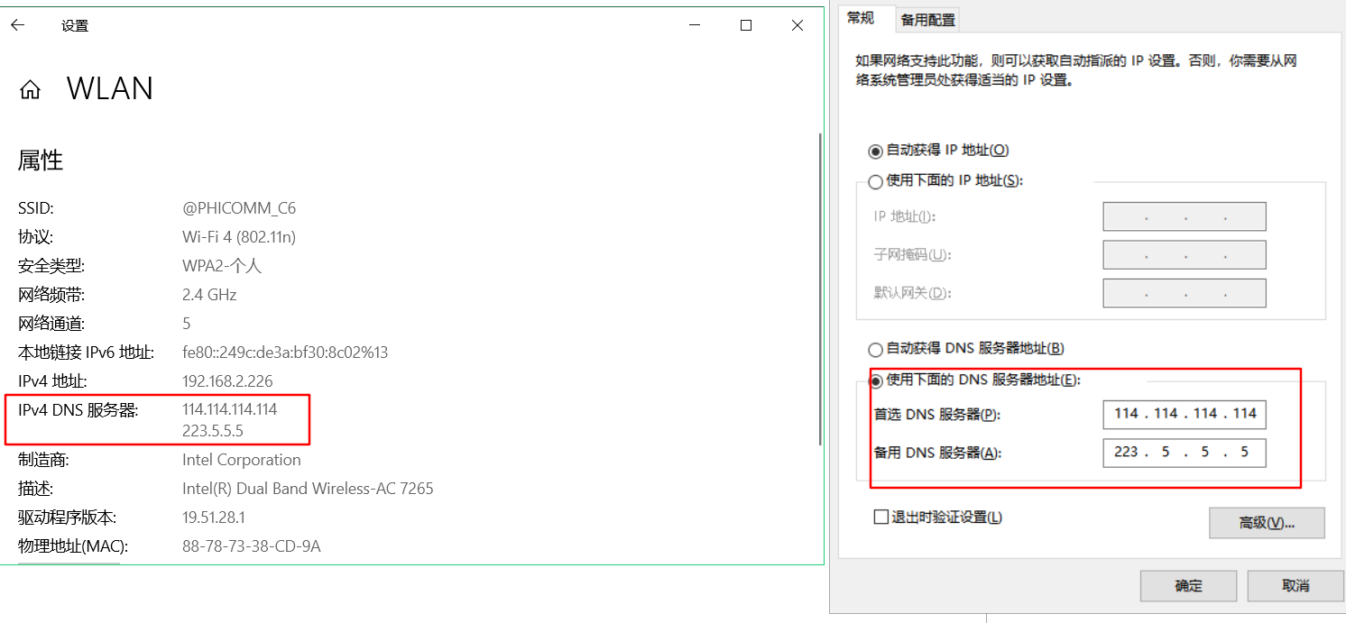Click the 驱动程序版本 label
This screenshot has height=623, width=1346.
67,518
